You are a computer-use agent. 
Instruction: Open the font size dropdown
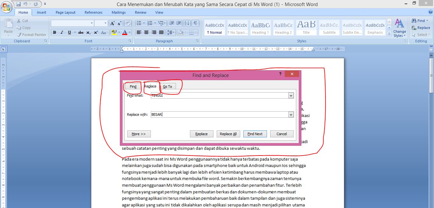click(x=105, y=23)
